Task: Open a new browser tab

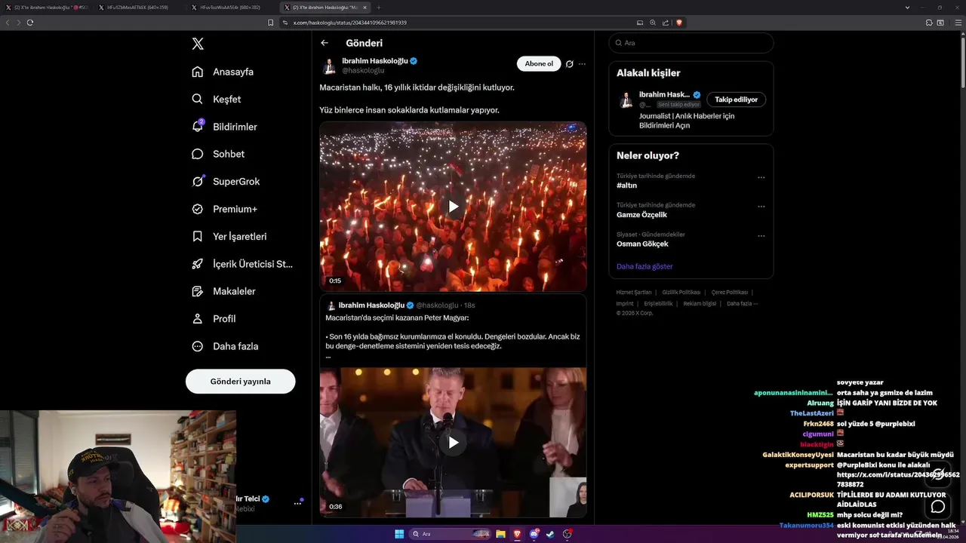Action: point(379,7)
